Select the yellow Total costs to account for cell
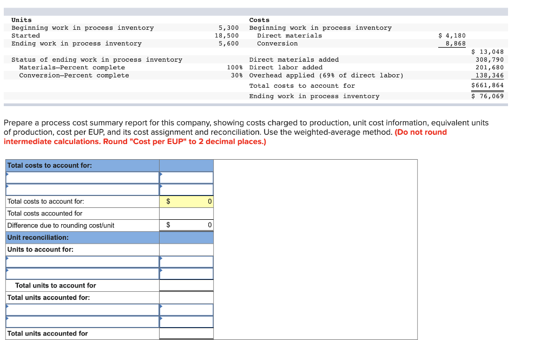Screen dimensions: 554x340 186,201
